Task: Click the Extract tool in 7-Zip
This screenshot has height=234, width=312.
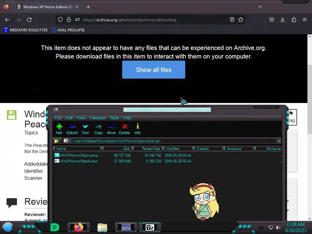Action: (x=72, y=129)
